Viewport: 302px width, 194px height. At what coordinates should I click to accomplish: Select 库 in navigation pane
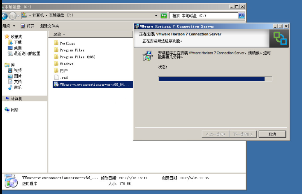pyautogui.click(x=13, y=65)
